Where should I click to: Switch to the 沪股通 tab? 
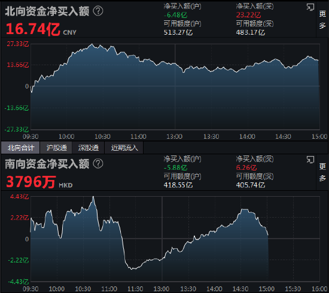pos(56,148)
